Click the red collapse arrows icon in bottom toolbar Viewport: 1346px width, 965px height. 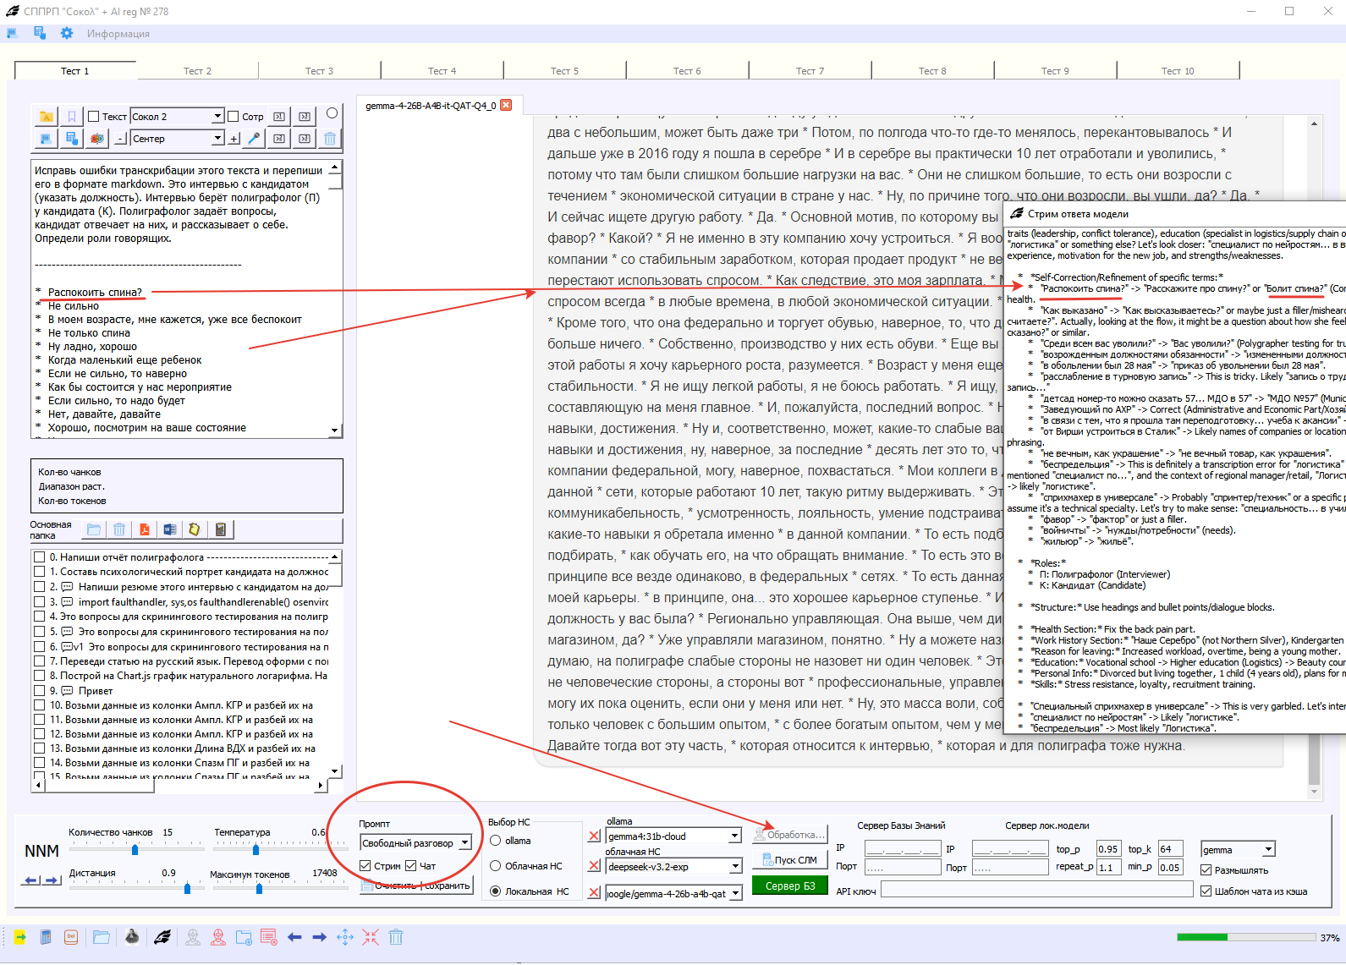tap(371, 937)
